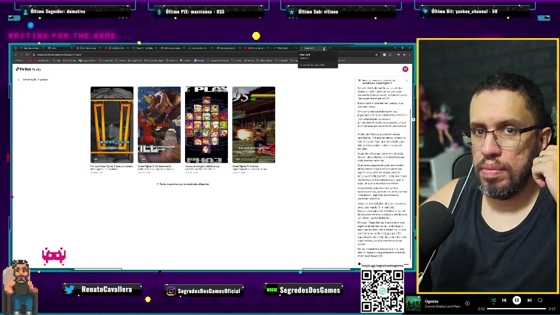Go back with arrow beside Smart Split

[18, 80]
